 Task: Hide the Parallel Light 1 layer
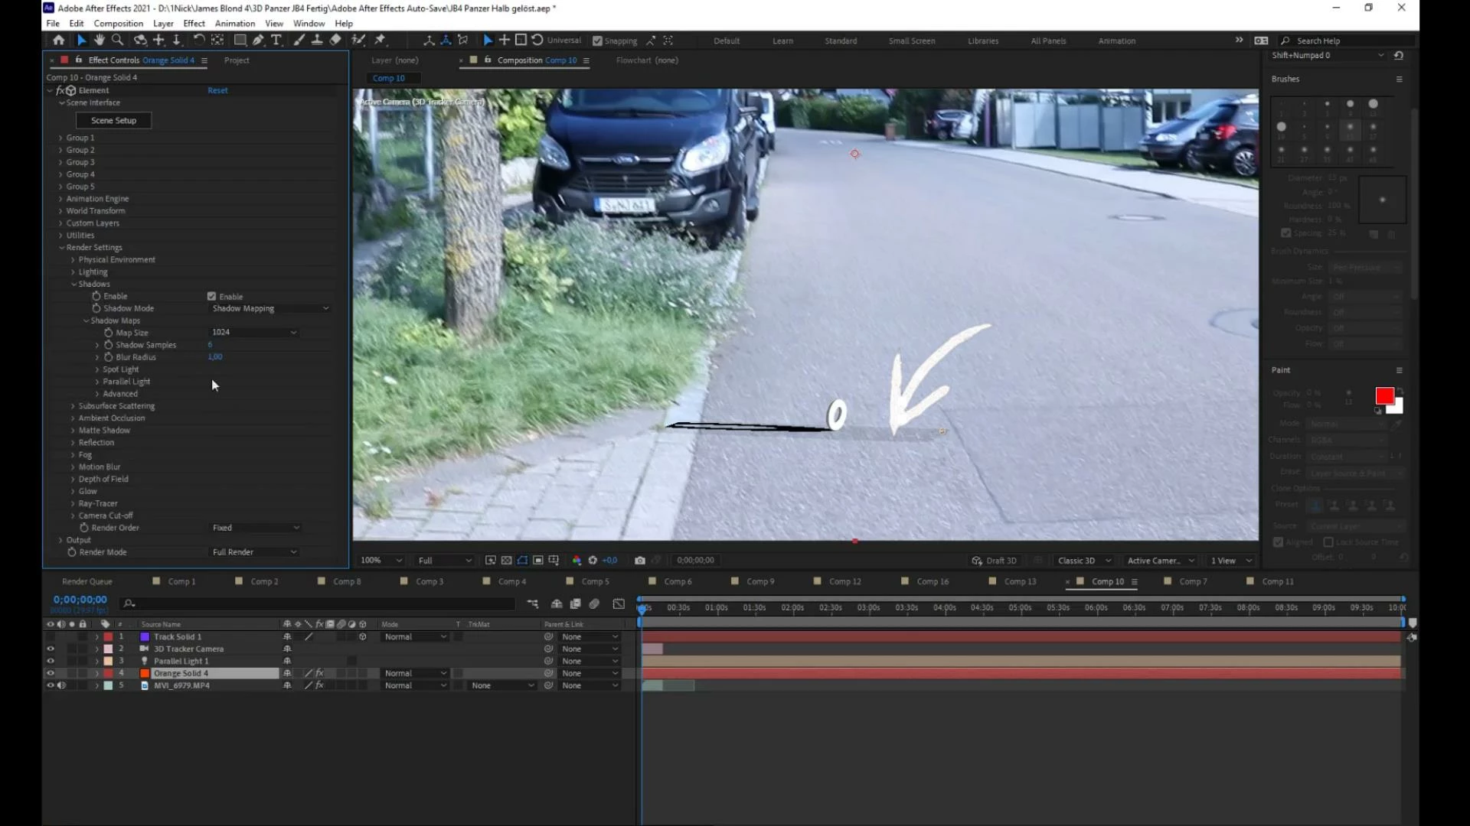coord(51,661)
